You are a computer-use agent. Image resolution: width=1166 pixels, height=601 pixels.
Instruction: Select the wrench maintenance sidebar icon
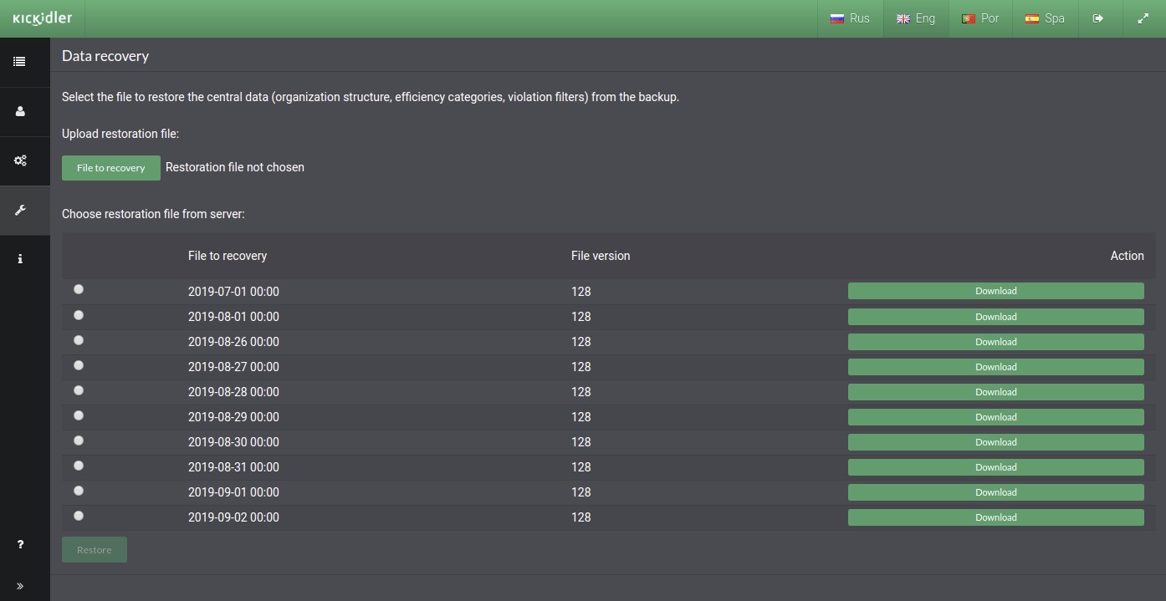(20, 210)
